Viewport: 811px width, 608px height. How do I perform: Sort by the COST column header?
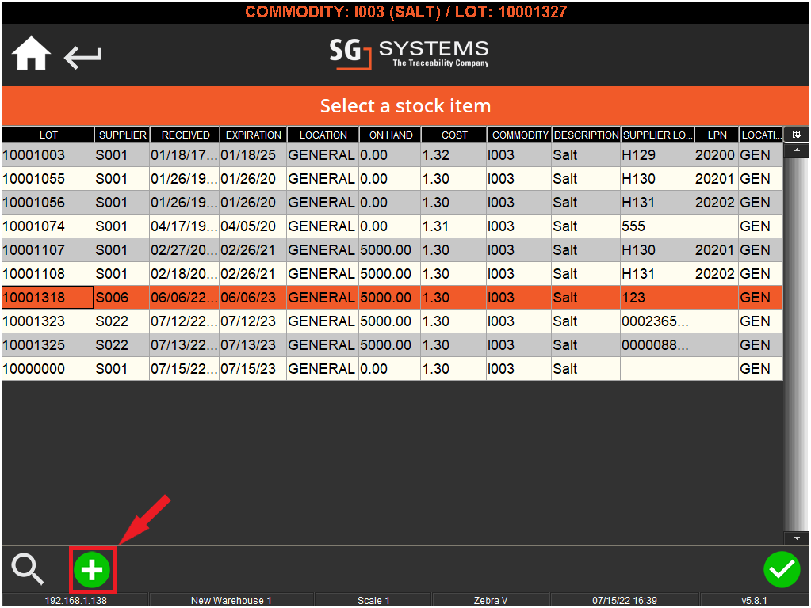(453, 135)
